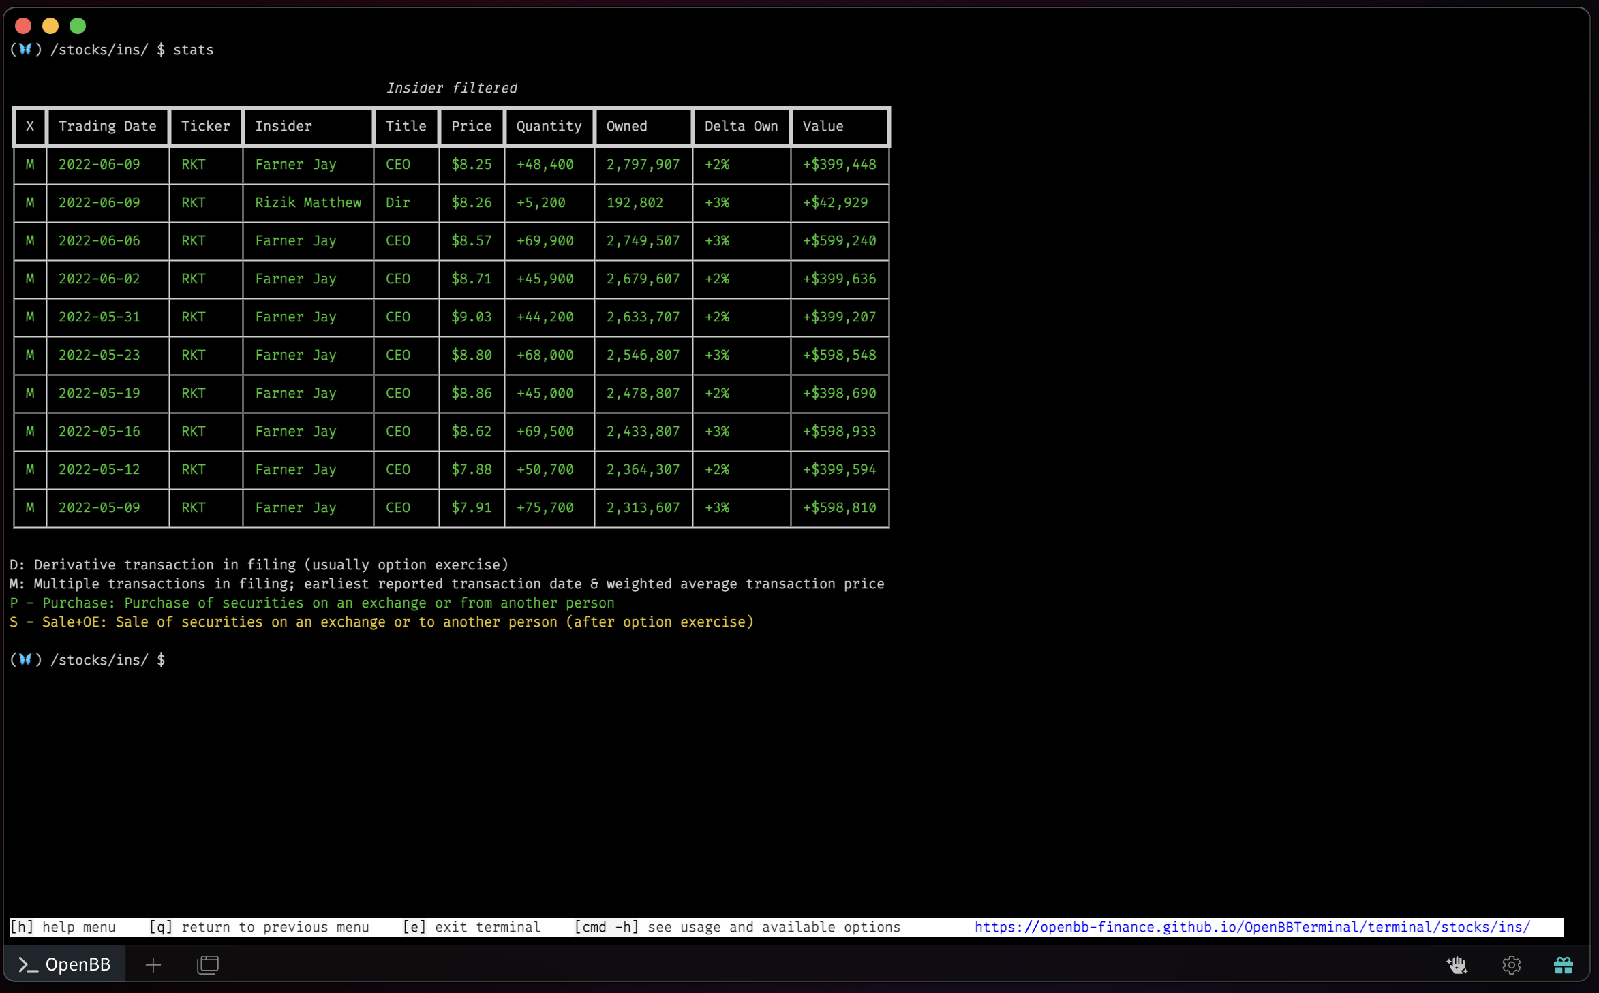Minimize window with yellow button
Image resolution: width=1599 pixels, height=993 pixels.
pyautogui.click(x=50, y=26)
